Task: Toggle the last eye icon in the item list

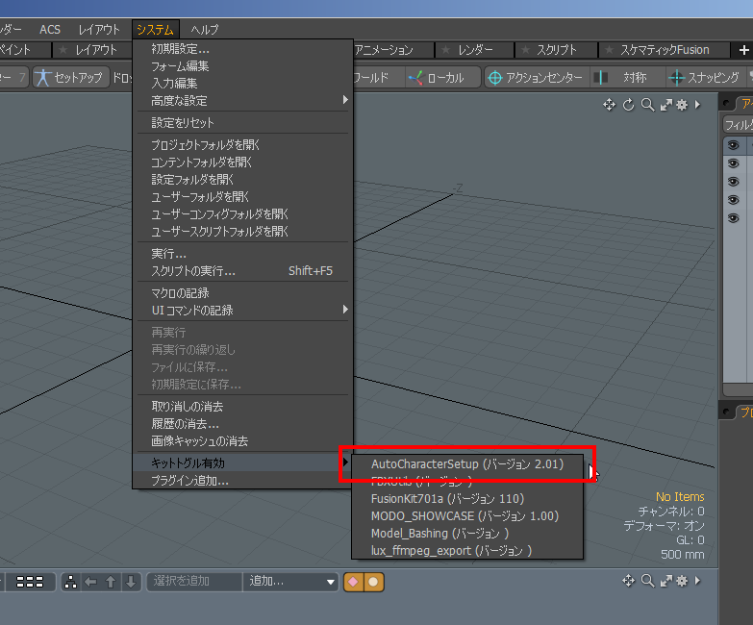Action: (x=734, y=218)
